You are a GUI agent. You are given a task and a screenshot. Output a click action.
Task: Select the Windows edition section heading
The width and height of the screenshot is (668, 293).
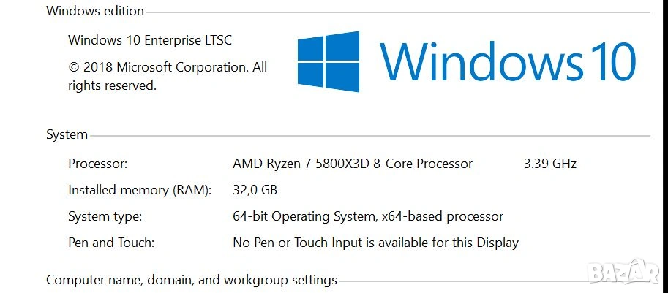click(95, 11)
